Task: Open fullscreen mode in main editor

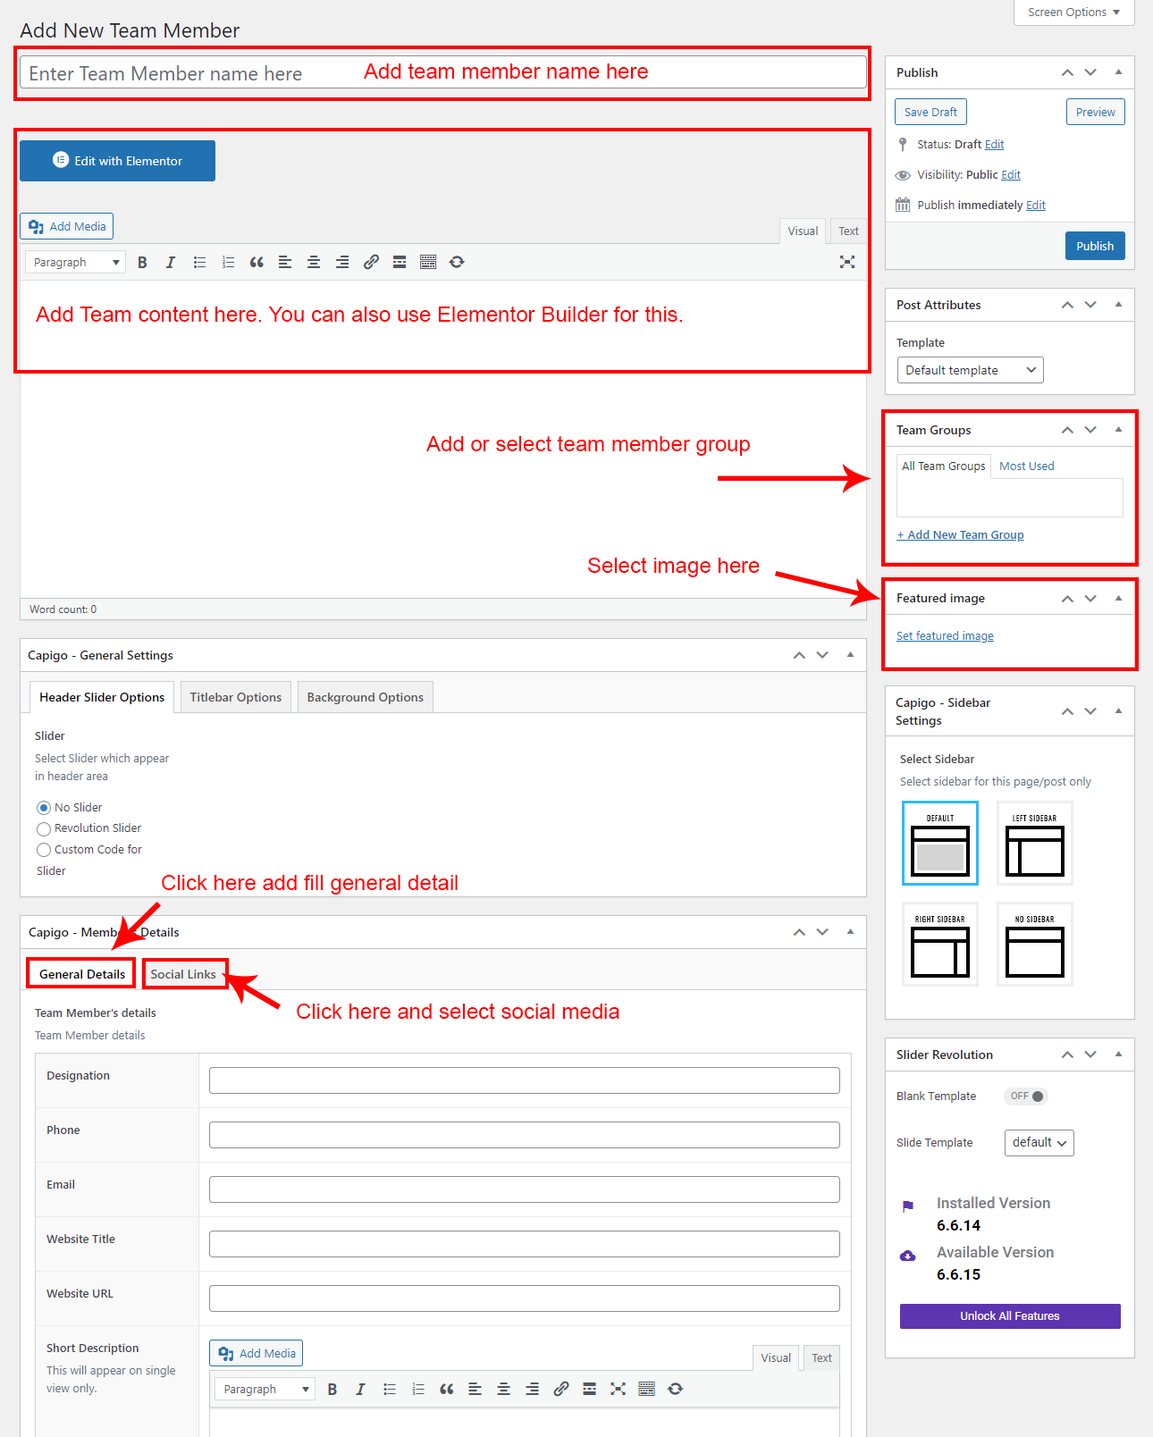Action: pyautogui.click(x=846, y=262)
